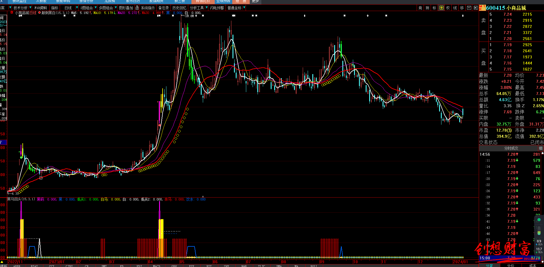Select the 成本 bottom tab
Viewport: 544px width, 267px height.
533,265
